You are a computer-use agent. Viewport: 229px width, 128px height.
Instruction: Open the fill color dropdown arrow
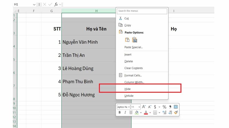coord(141,112)
